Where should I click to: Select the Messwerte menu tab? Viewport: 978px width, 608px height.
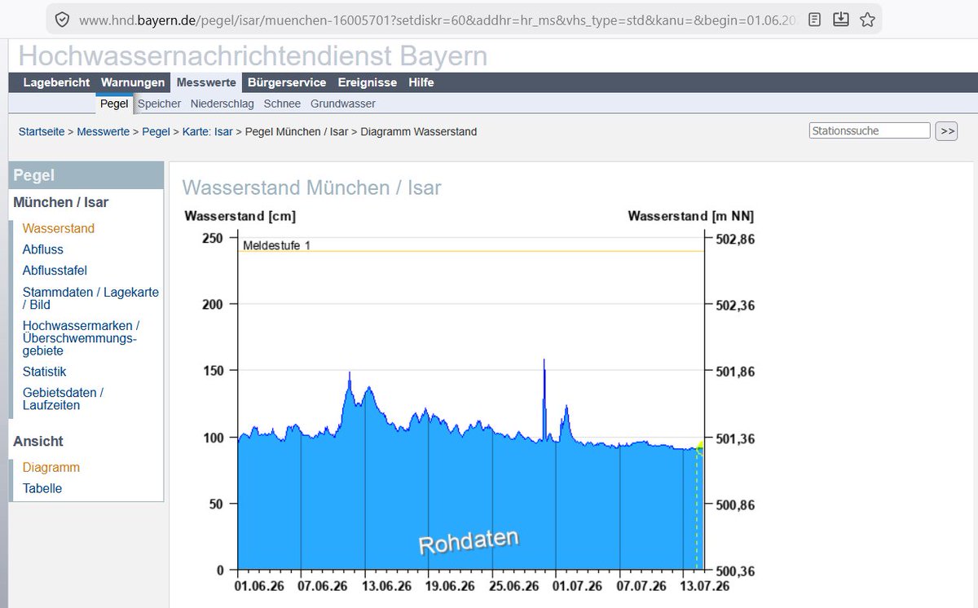(x=206, y=82)
